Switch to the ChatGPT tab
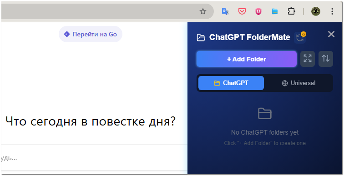 [231, 83]
